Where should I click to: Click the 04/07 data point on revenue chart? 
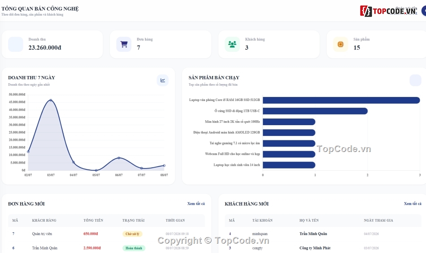74,162
